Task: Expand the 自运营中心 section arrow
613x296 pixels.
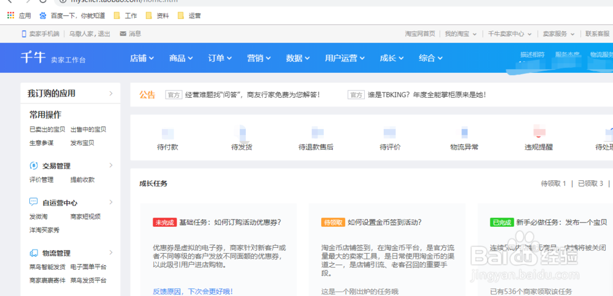Action: pos(111,202)
